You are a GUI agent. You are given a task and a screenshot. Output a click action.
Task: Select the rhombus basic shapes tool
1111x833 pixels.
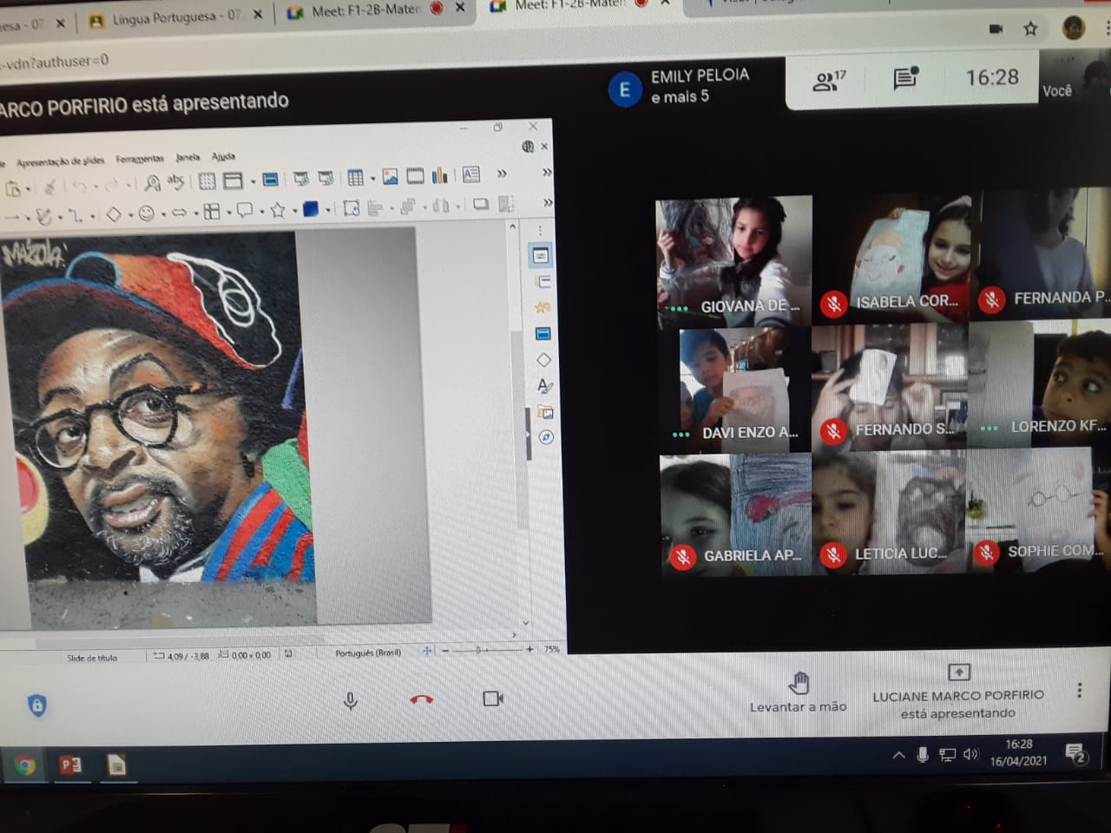click(x=114, y=213)
